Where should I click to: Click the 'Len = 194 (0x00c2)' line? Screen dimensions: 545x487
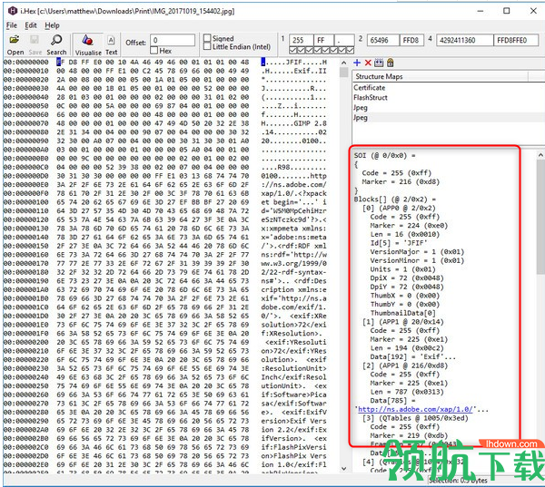[407, 348]
